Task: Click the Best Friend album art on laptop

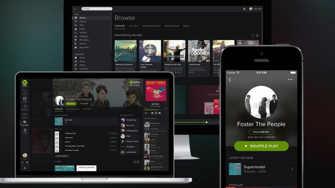Action: tap(156, 91)
